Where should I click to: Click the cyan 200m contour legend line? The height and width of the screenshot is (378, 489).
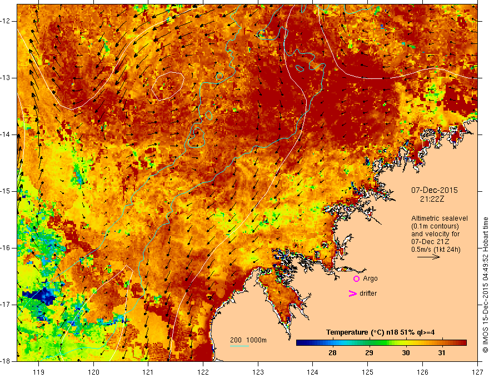(x=239, y=346)
